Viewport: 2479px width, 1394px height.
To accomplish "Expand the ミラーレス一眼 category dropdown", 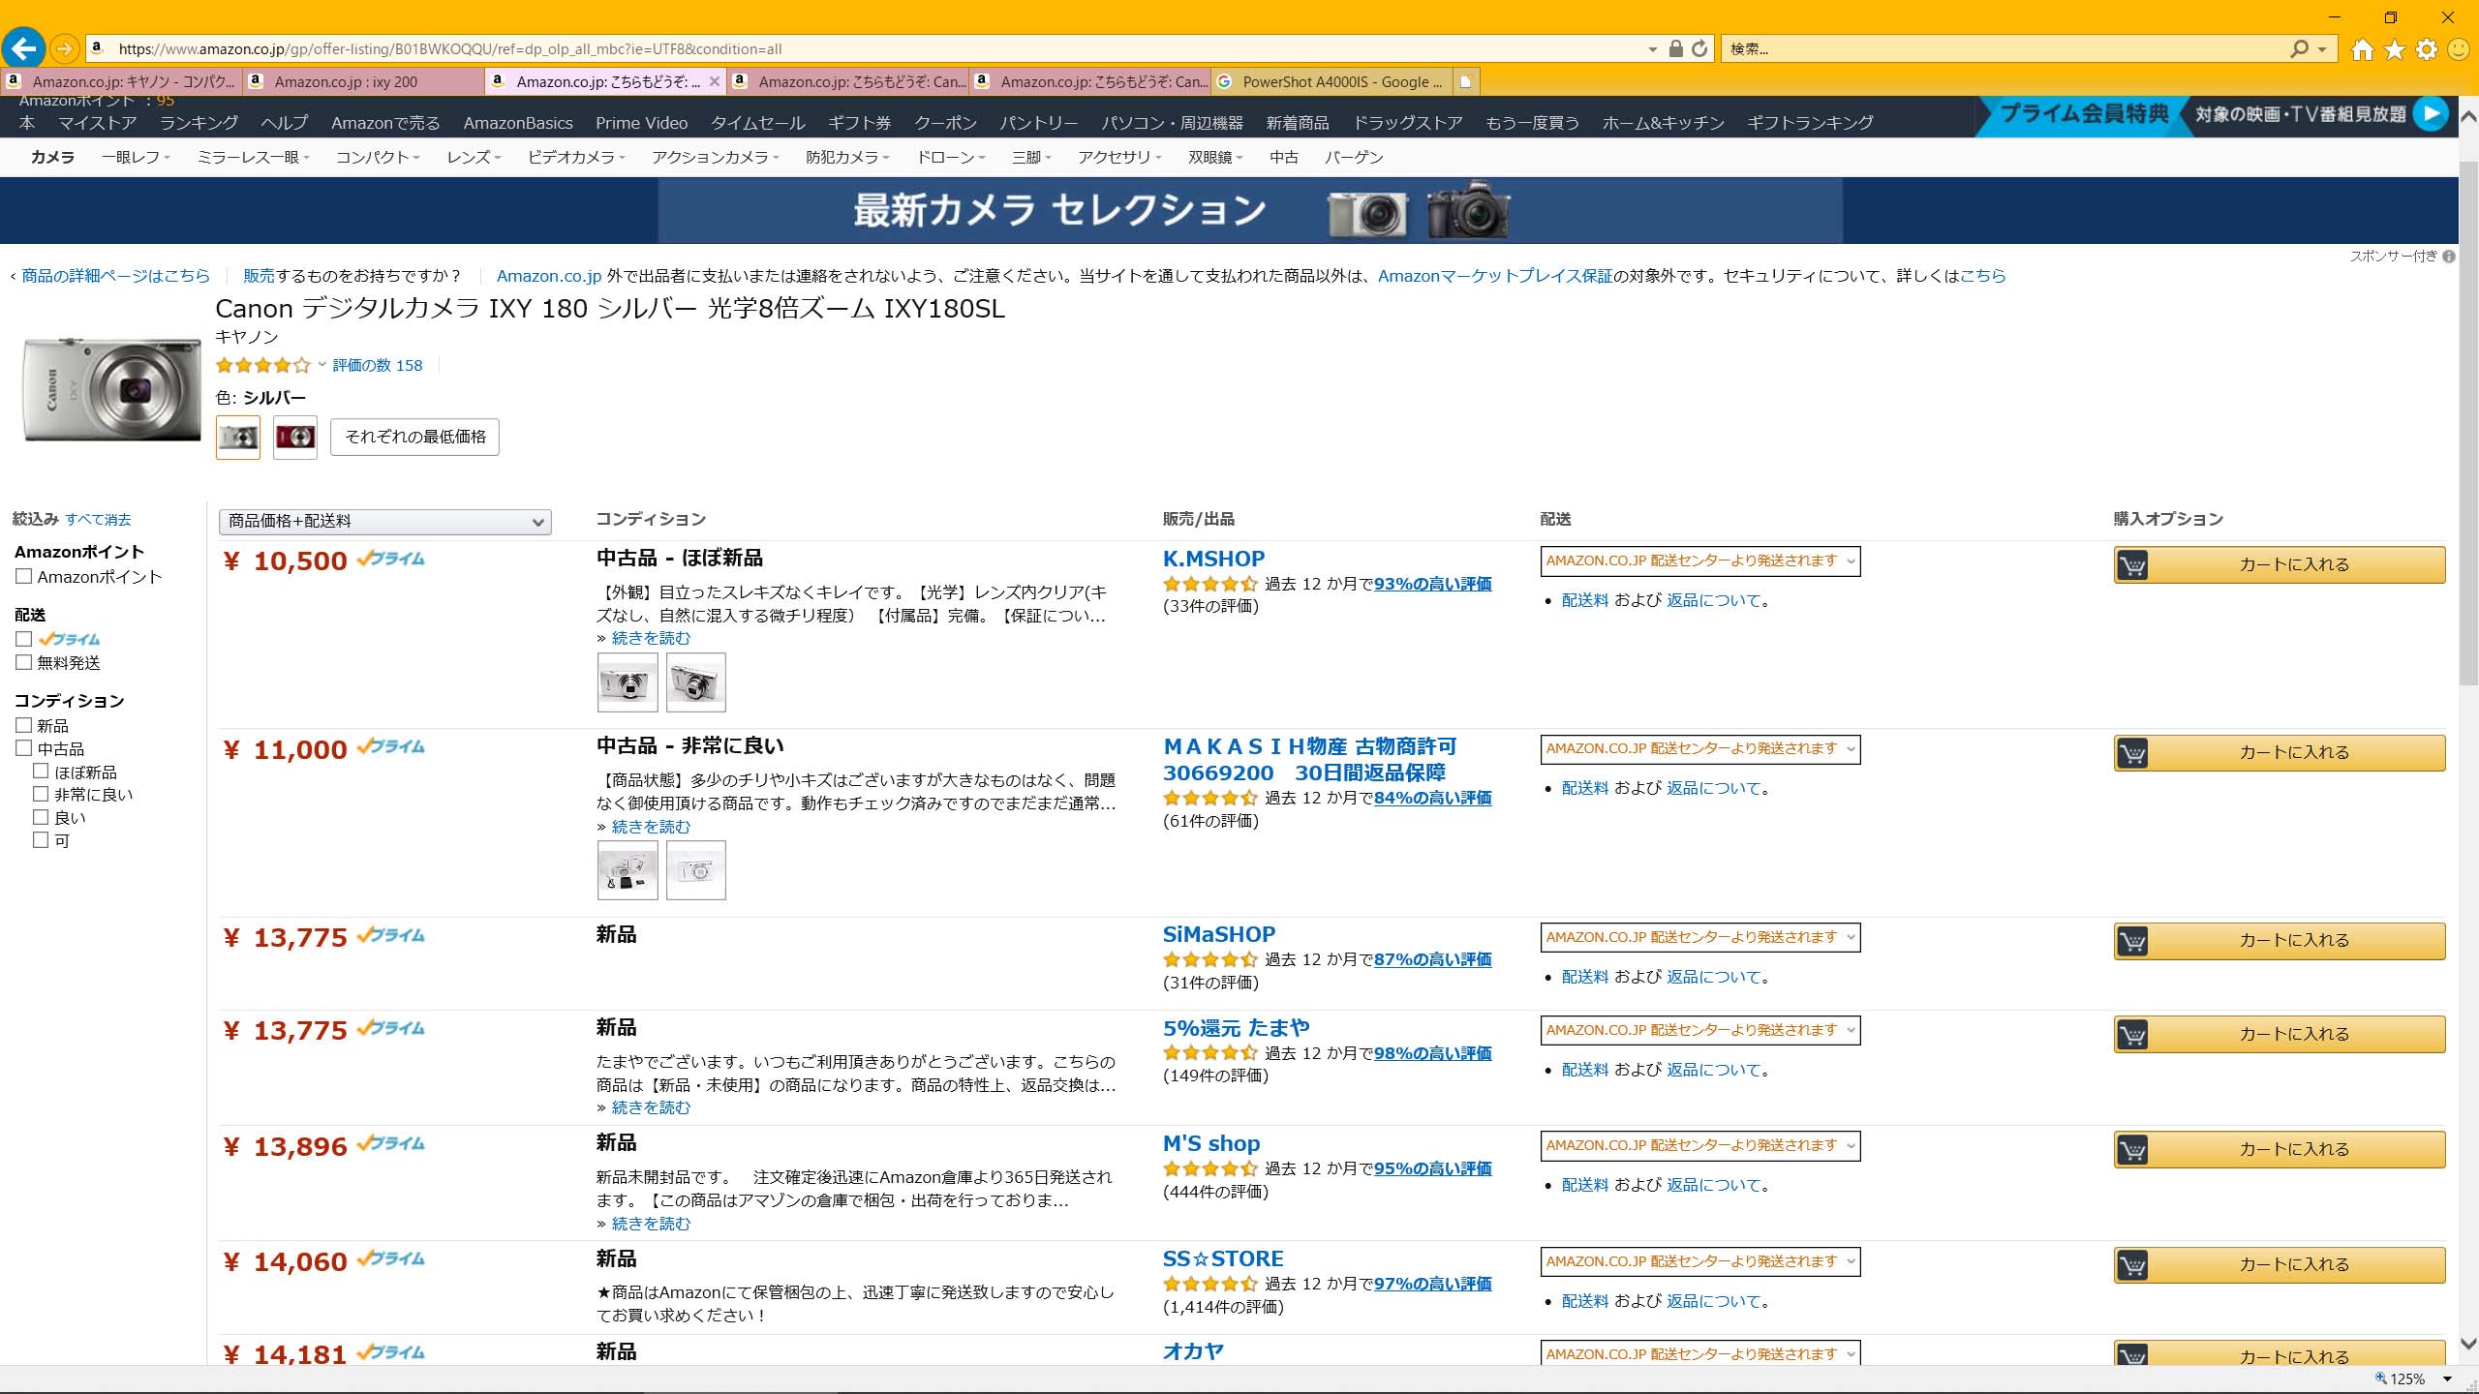I will click(254, 157).
